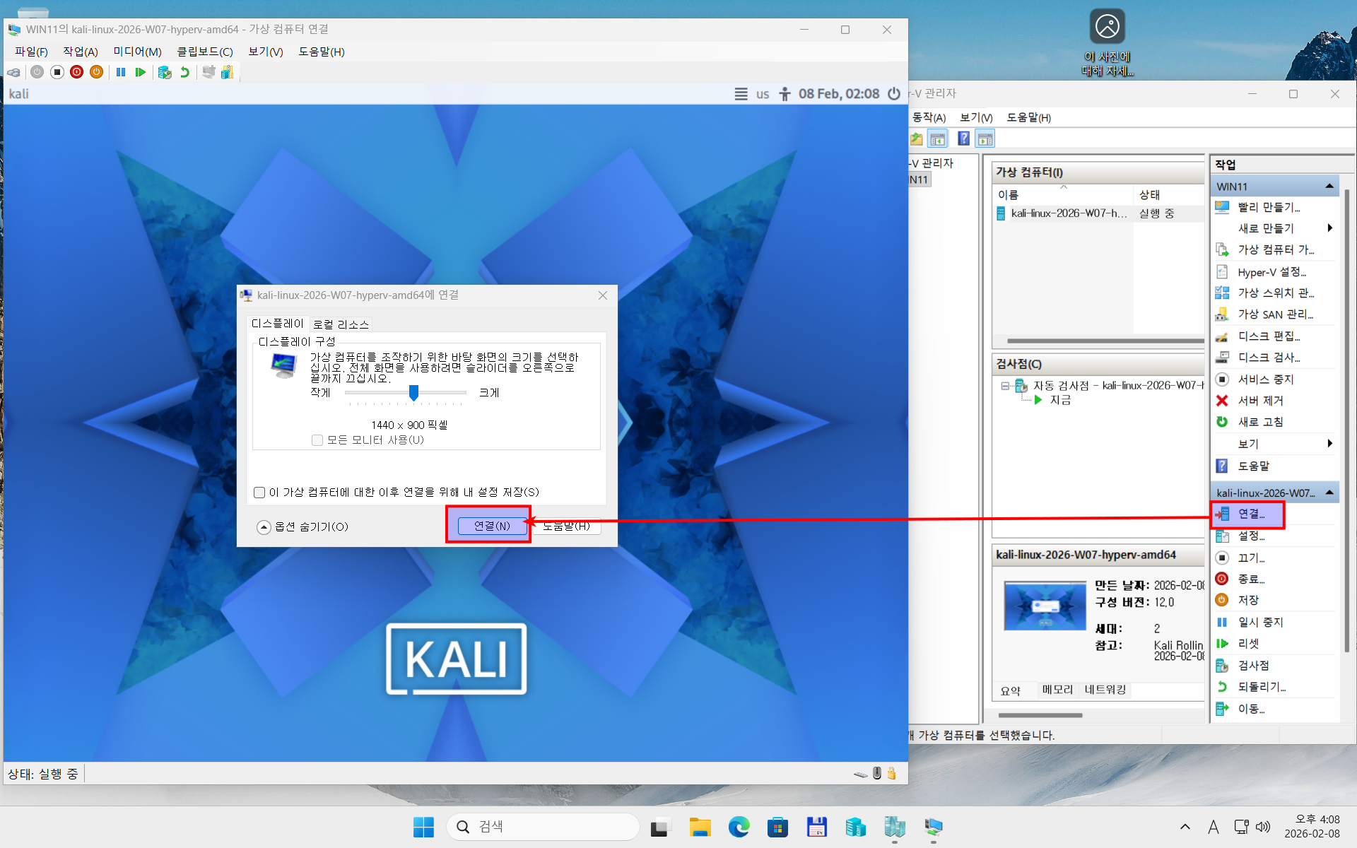This screenshot has height=848, width=1357.
Task: Close the kali-linux connection dialog
Action: [x=603, y=295]
